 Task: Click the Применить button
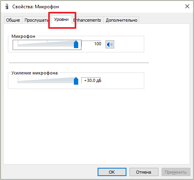pyautogui.click(x=176, y=172)
